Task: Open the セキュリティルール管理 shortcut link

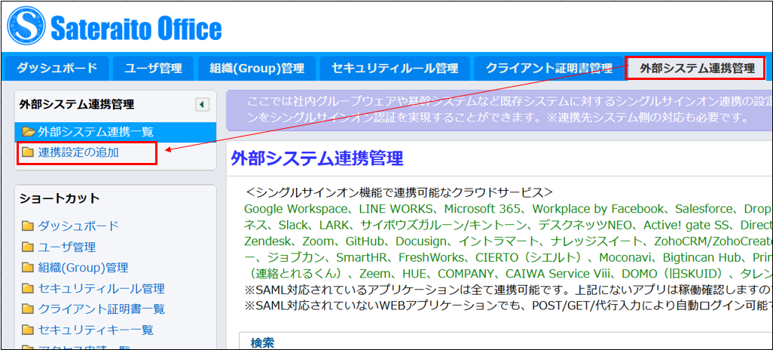Action: click(x=101, y=288)
